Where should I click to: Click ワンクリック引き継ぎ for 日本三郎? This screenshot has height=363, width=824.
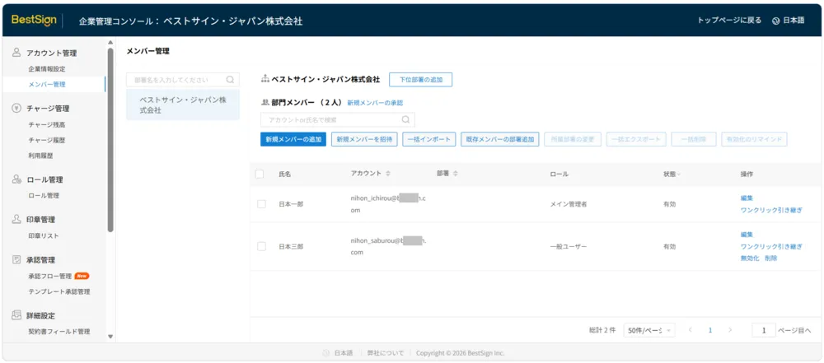[x=771, y=246]
